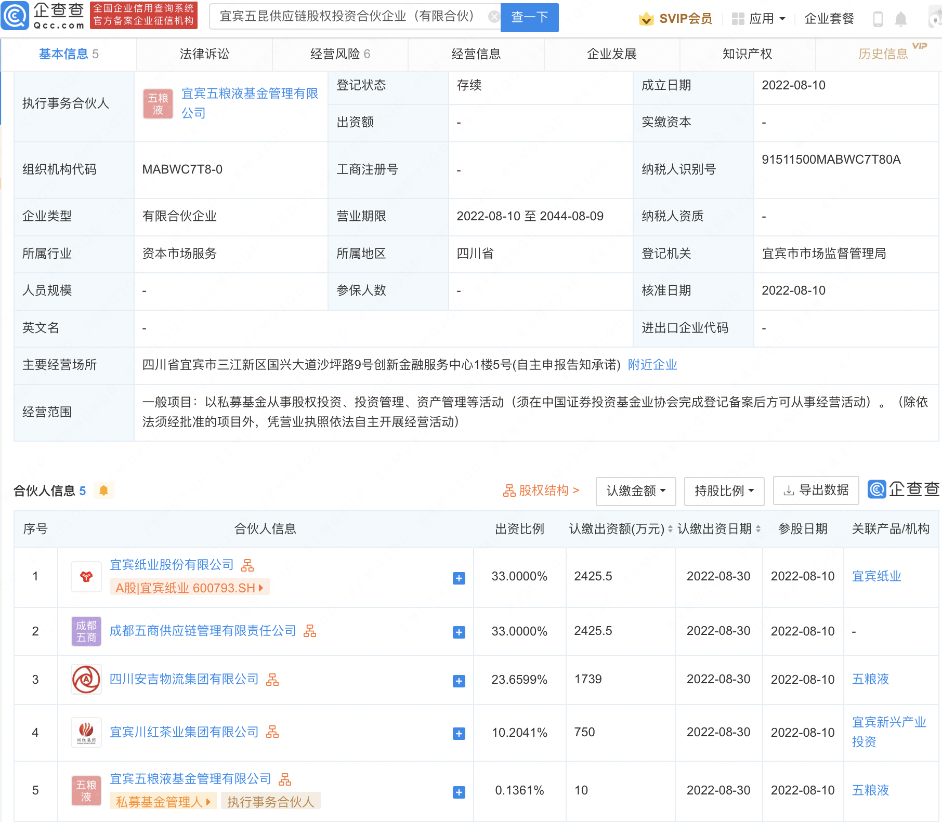Open 附近企业 link
The width and height of the screenshot is (942, 822).
pos(652,365)
